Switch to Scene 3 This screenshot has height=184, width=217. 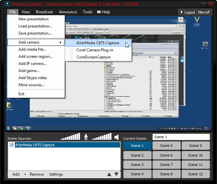pyautogui.click(x=137, y=165)
